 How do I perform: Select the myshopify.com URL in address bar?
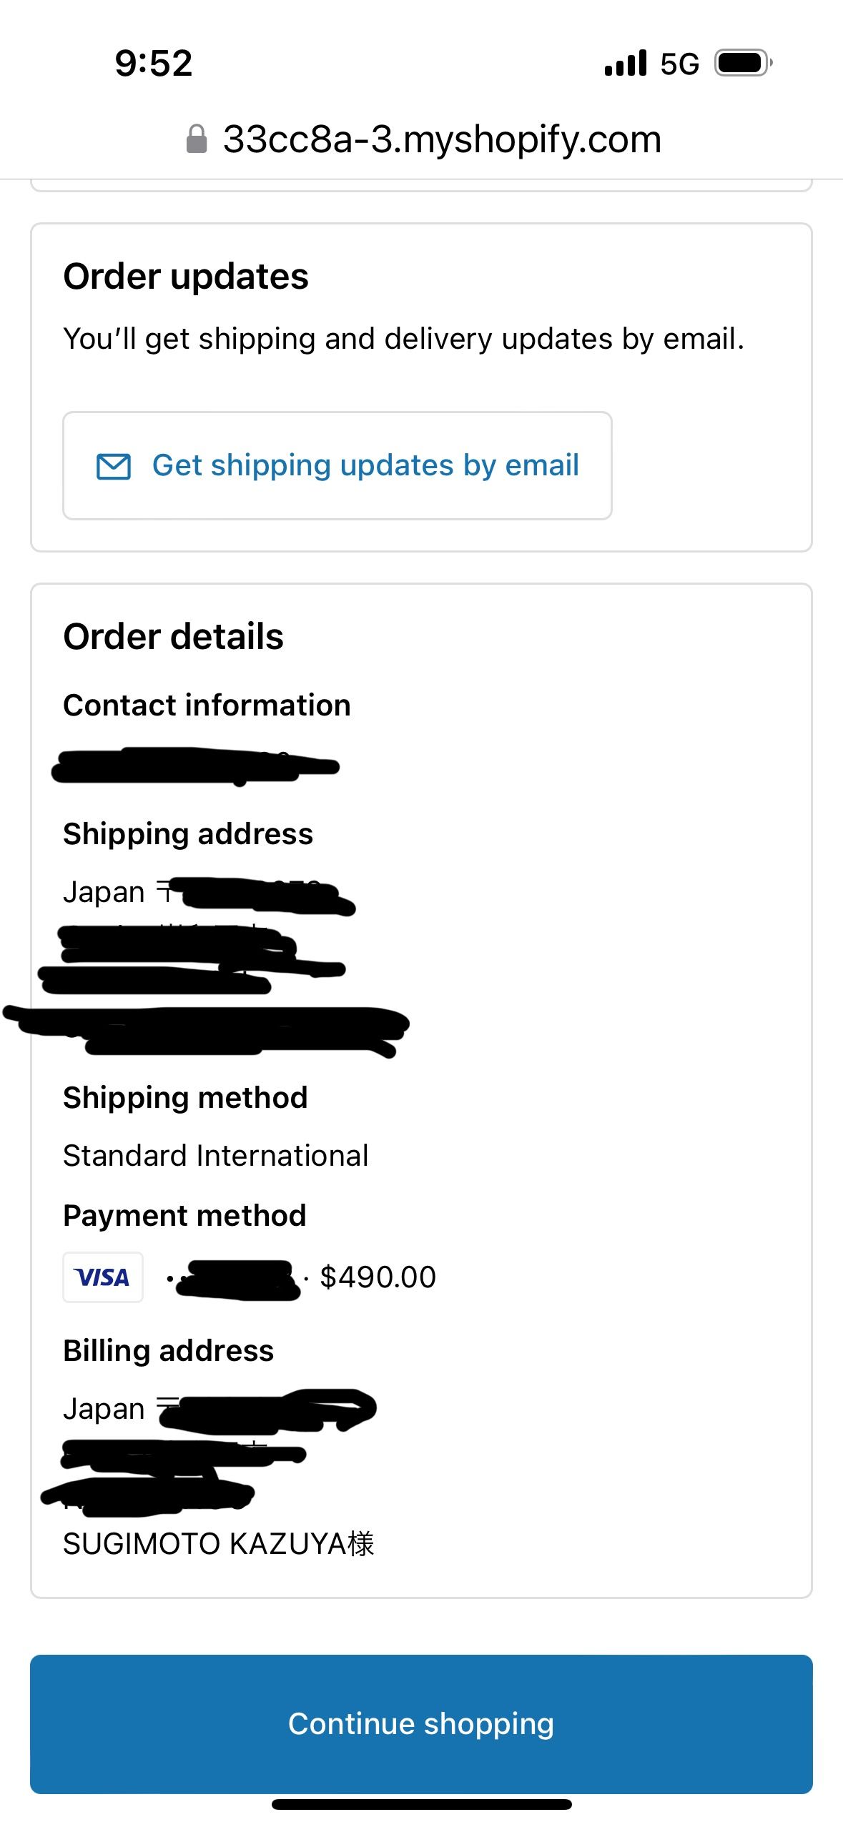[442, 139]
